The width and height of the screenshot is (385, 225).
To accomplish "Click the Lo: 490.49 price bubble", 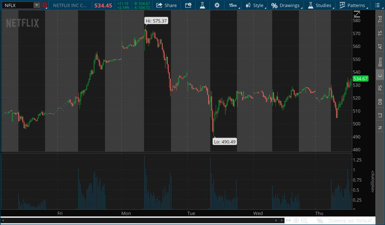I will [225, 142].
